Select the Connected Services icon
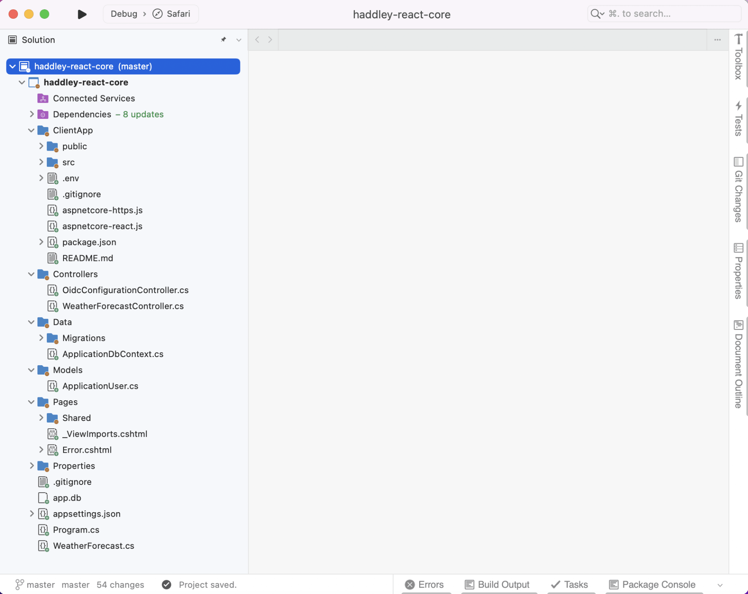 tap(43, 99)
